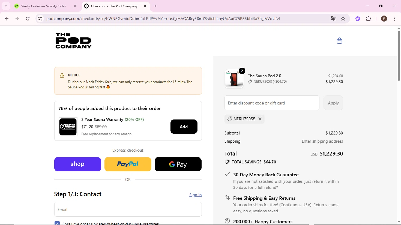
Task: Click the scrollbar down arrow
Action: [x=399, y=222]
